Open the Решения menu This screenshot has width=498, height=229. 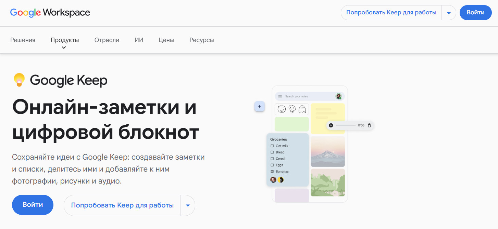23,40
